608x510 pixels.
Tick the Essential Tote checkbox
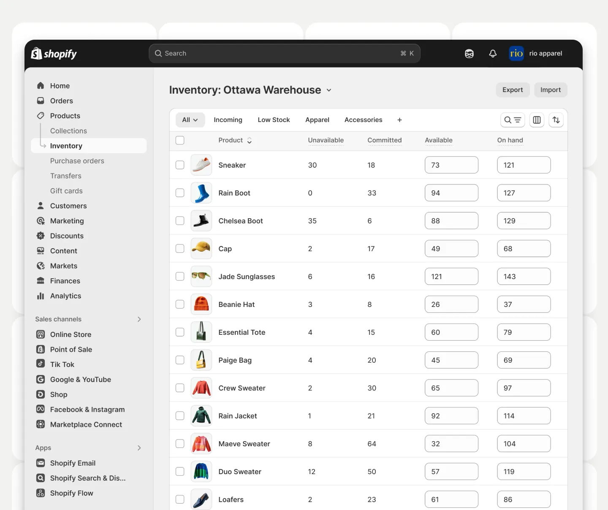coord(180,332)
